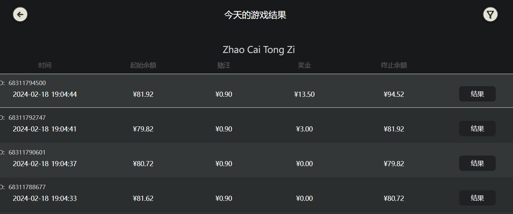Select the row timestamped 19:04:41
This screenshot has width=513, height=214.
256,125
